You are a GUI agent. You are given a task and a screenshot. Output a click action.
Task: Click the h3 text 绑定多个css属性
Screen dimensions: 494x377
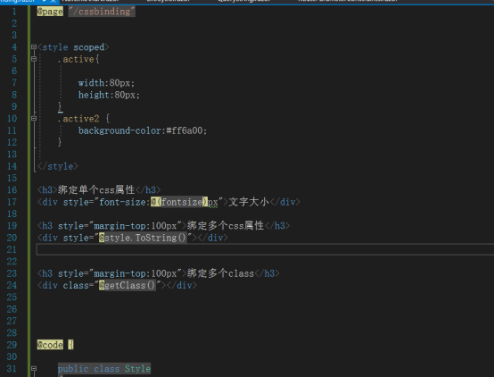click(226, 225)
